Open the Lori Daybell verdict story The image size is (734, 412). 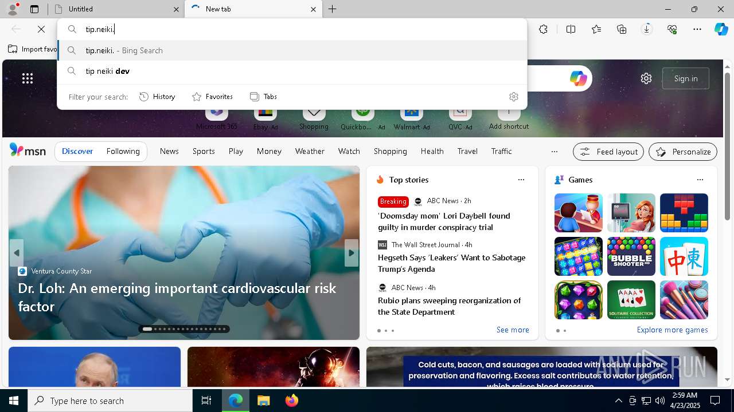coord(444,221)
